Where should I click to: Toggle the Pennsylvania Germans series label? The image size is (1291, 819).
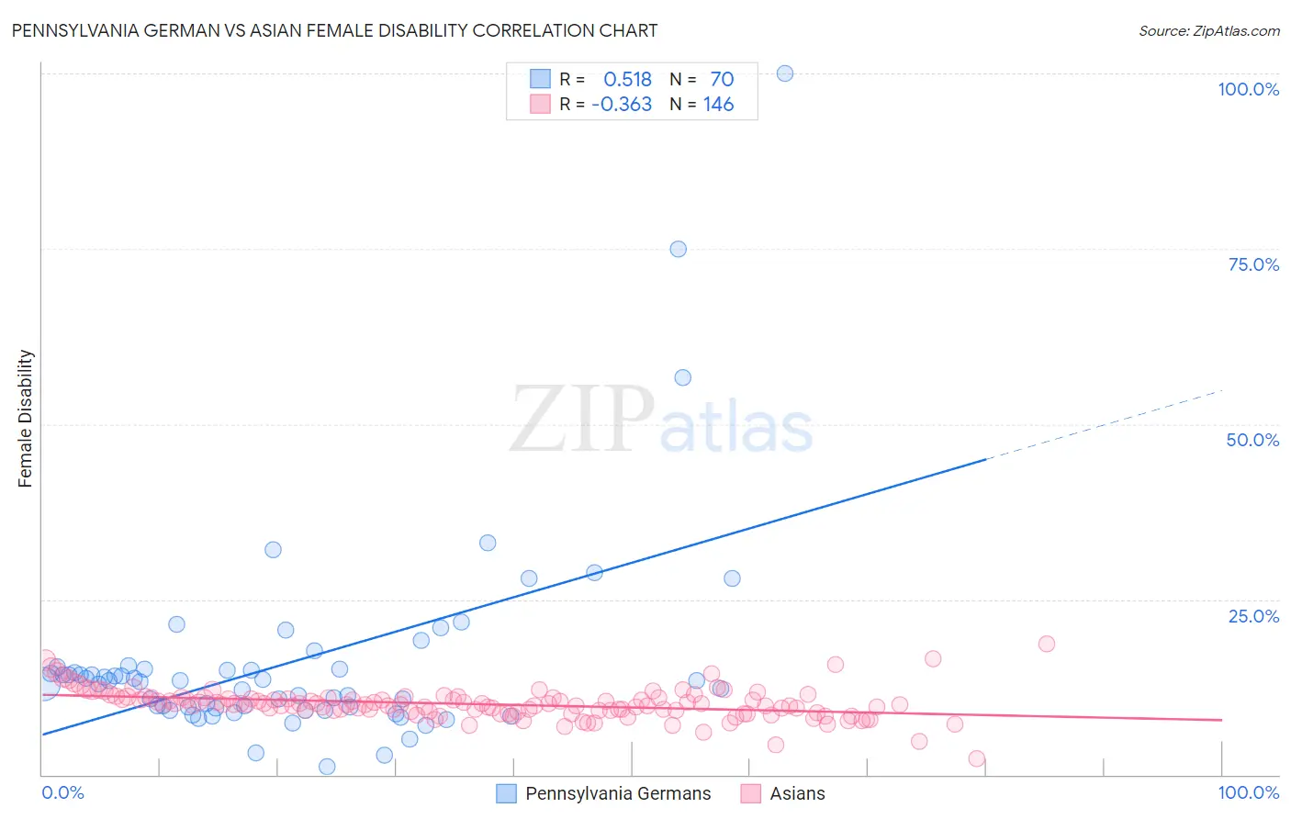coord(618,793)
